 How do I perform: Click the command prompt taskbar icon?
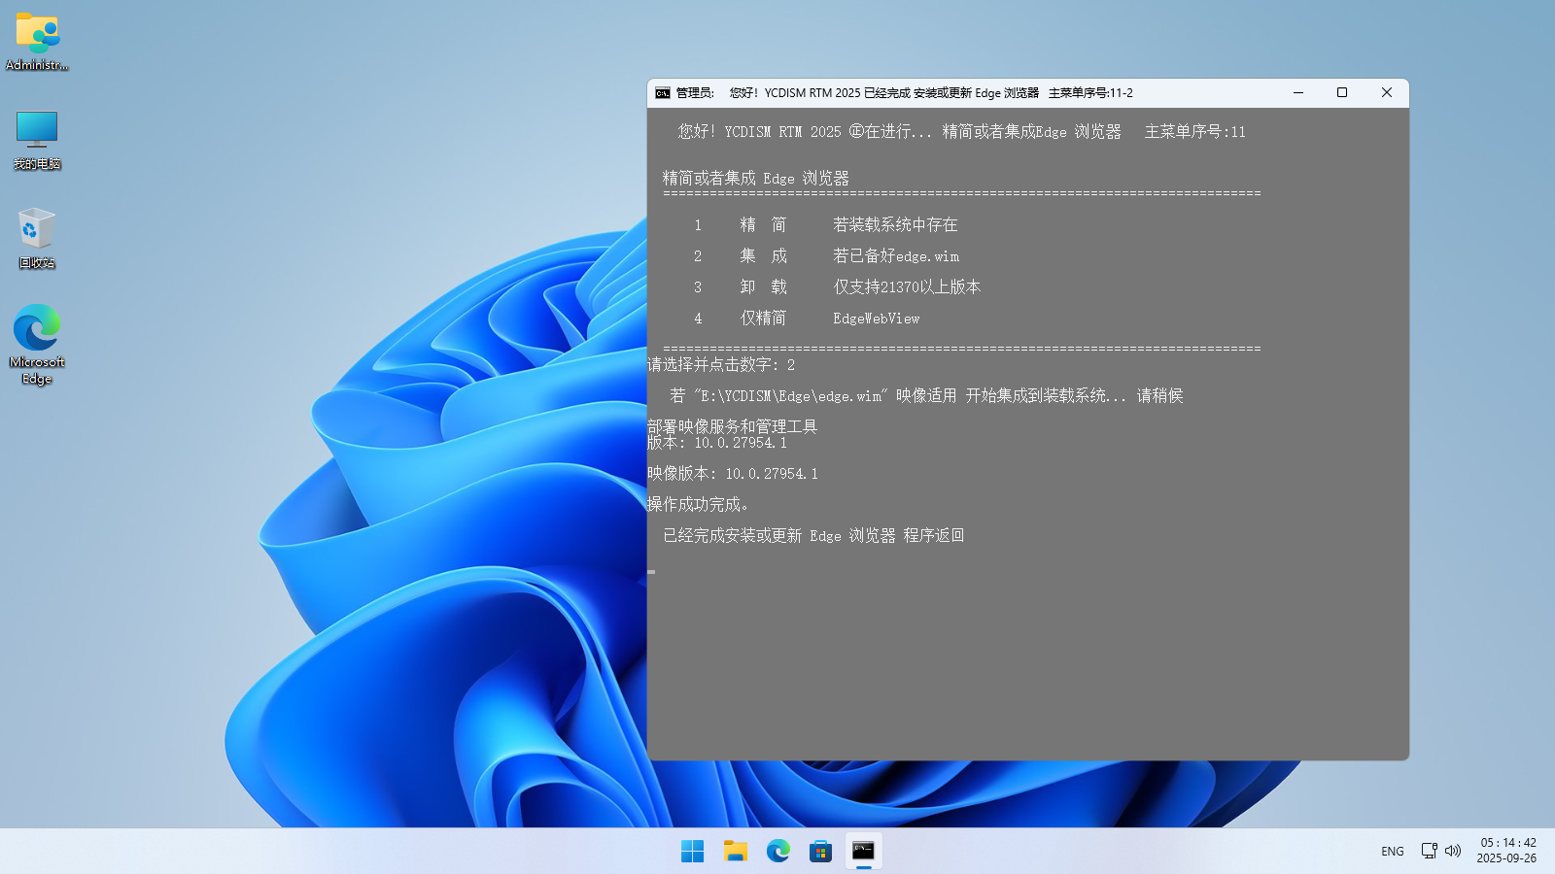pyautogui.click(x=863, y=852)
